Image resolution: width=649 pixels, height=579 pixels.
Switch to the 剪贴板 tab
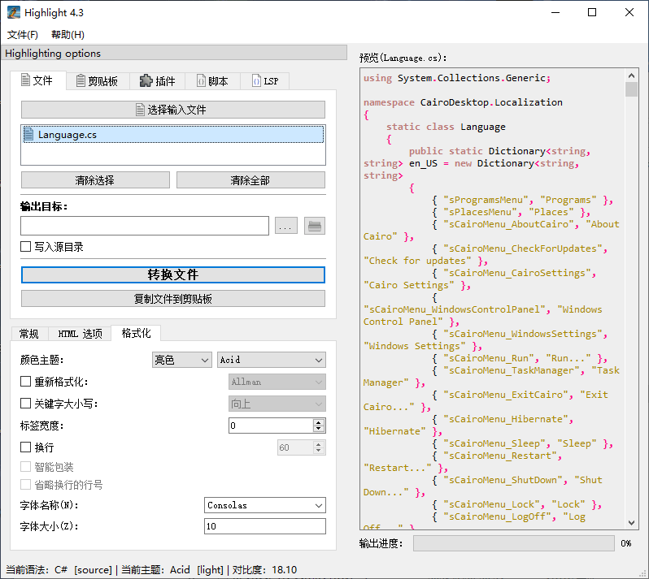(98, 80)
